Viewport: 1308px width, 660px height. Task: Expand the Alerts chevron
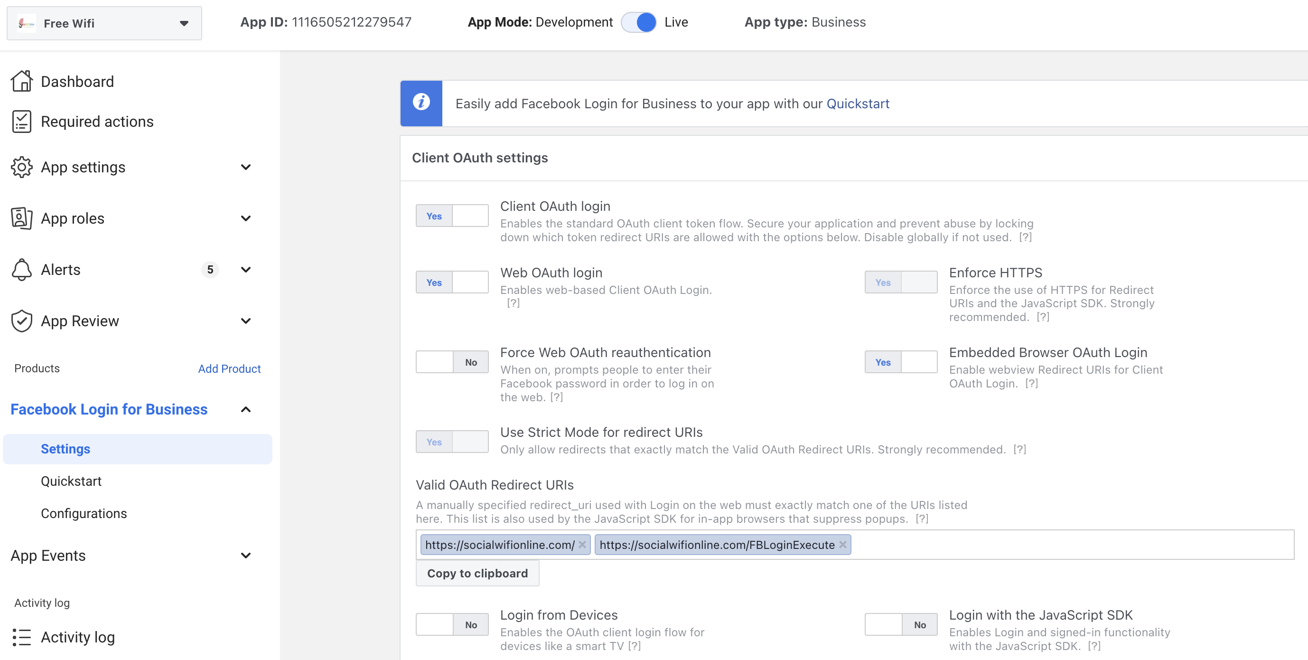[246, 270]
